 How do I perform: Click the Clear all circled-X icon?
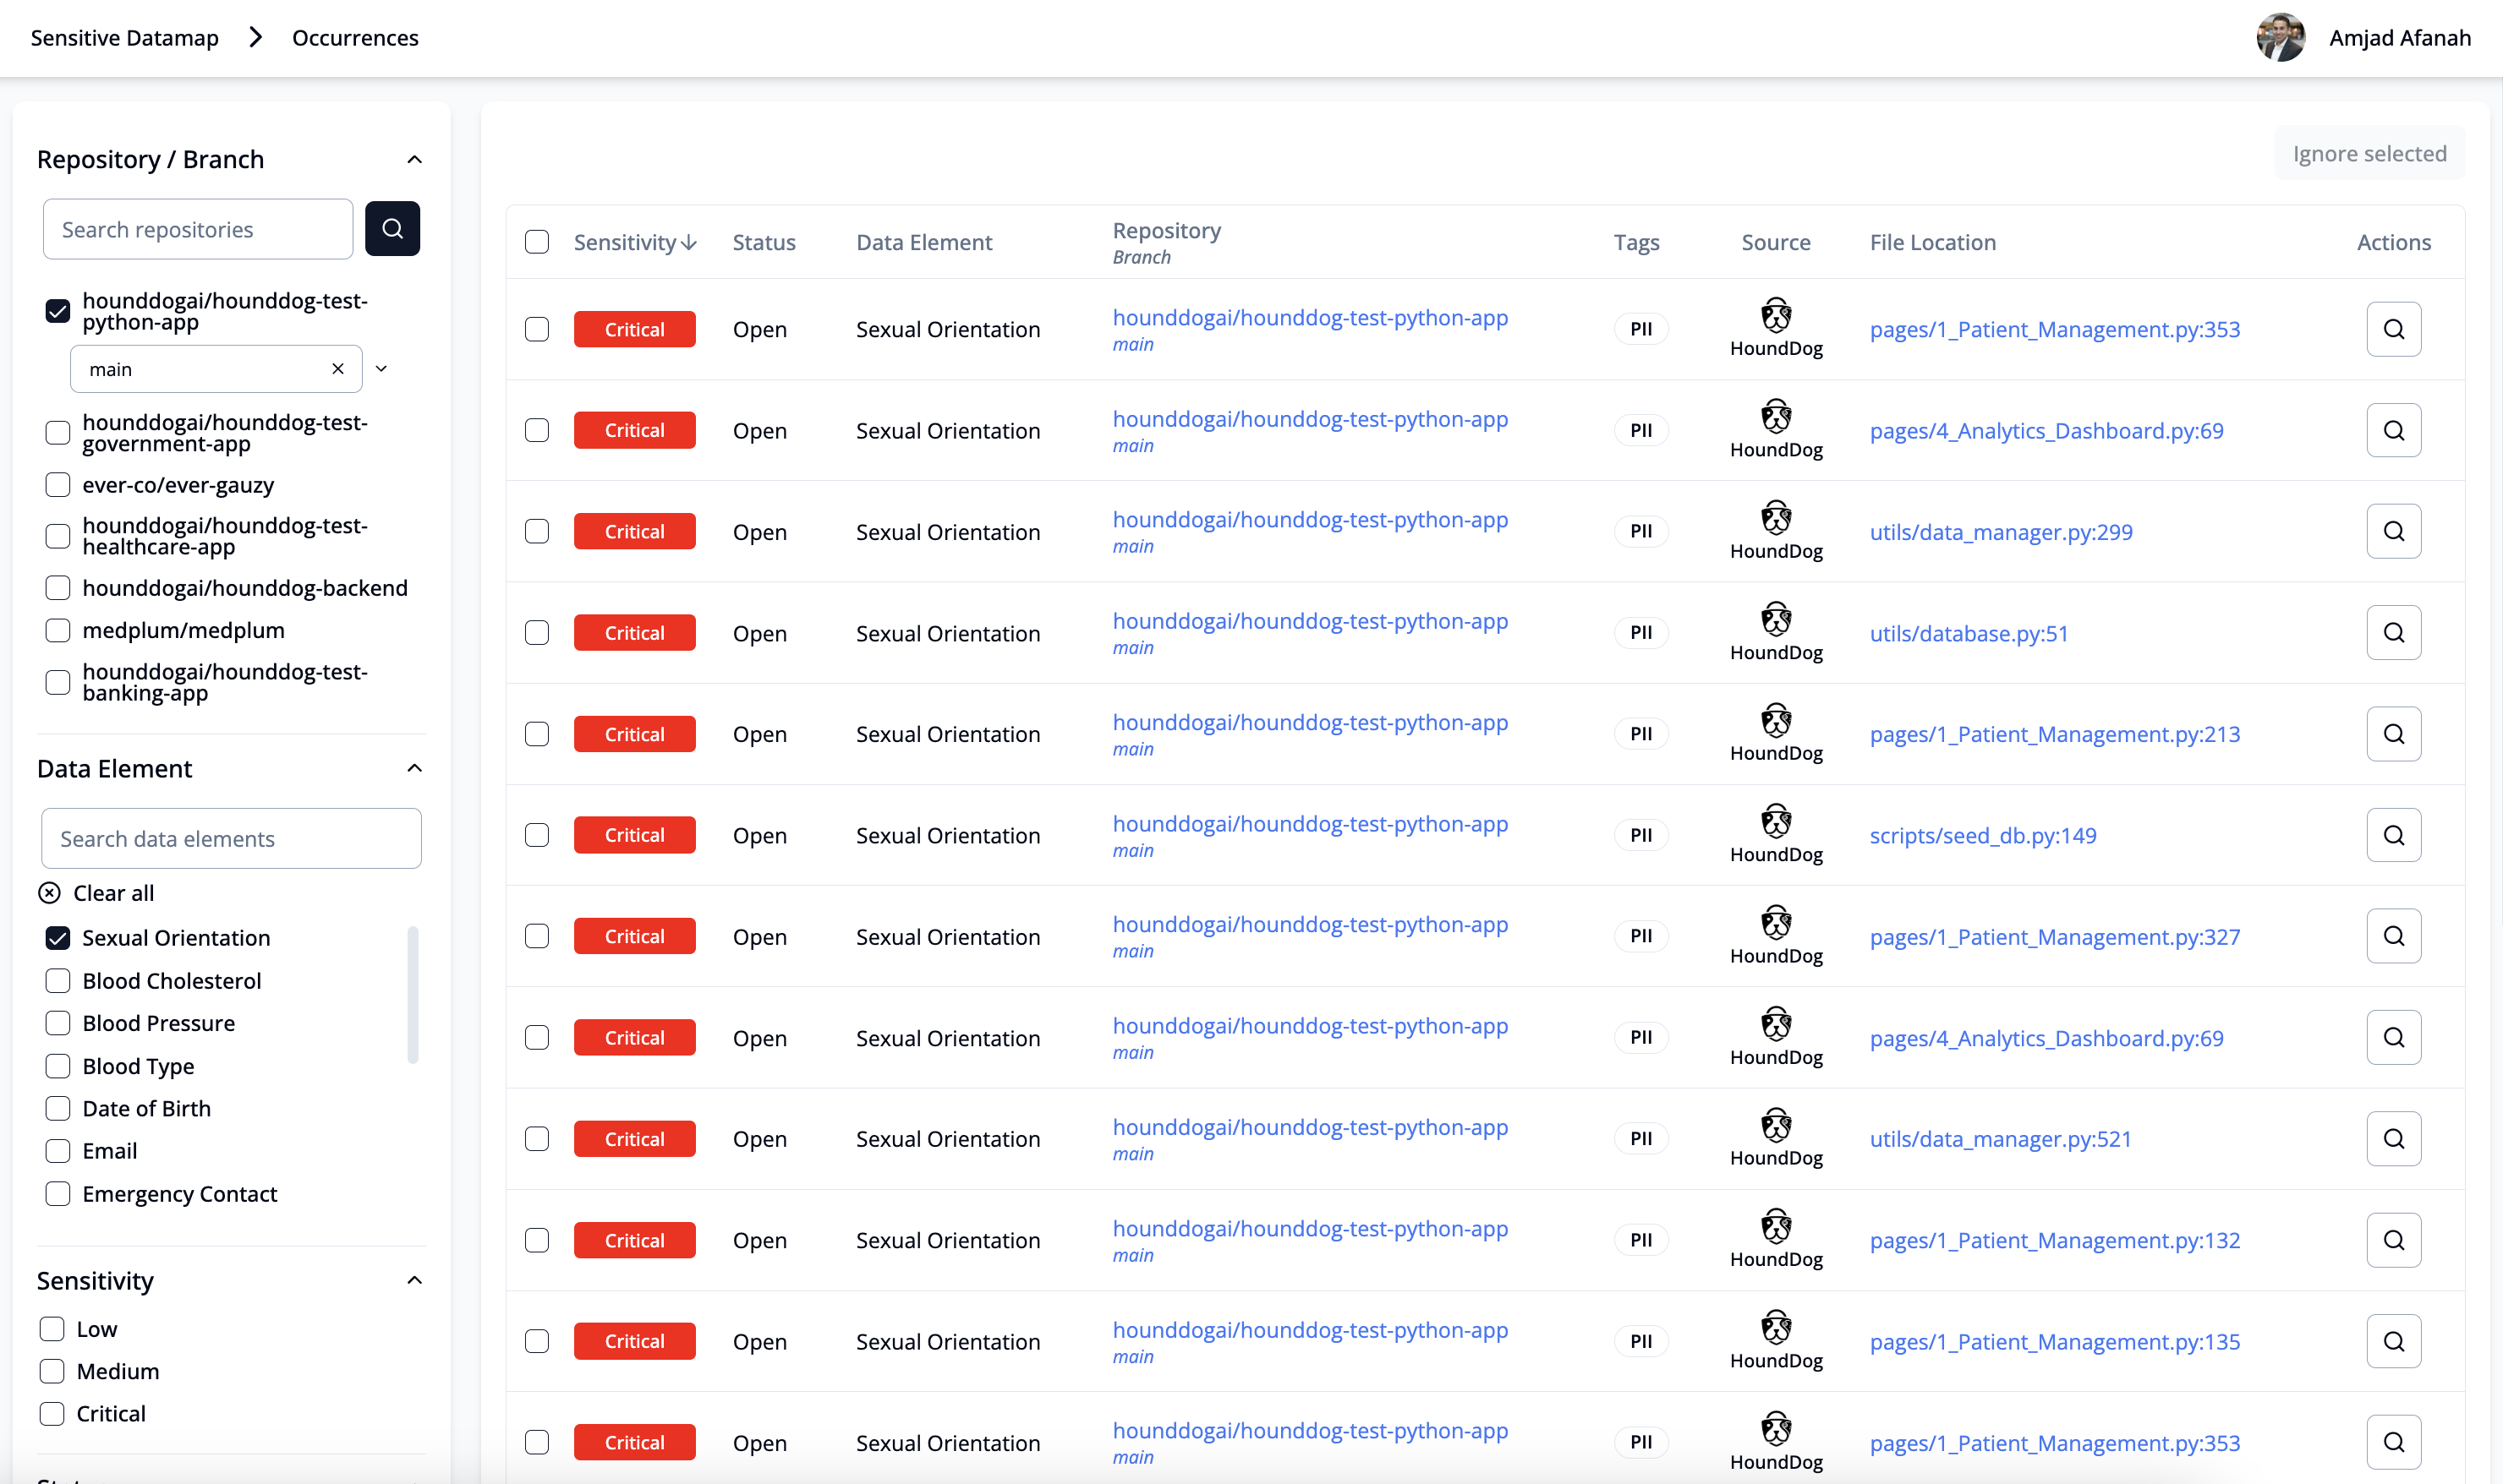(49, 893)
